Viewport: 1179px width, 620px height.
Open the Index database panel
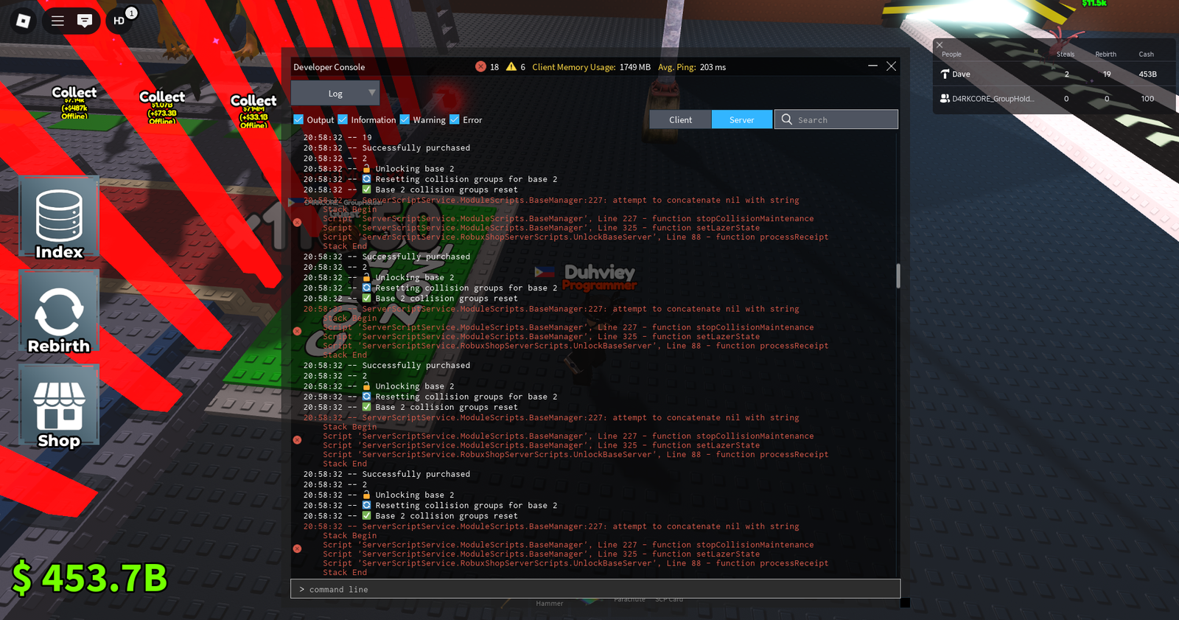click(59, 219)
